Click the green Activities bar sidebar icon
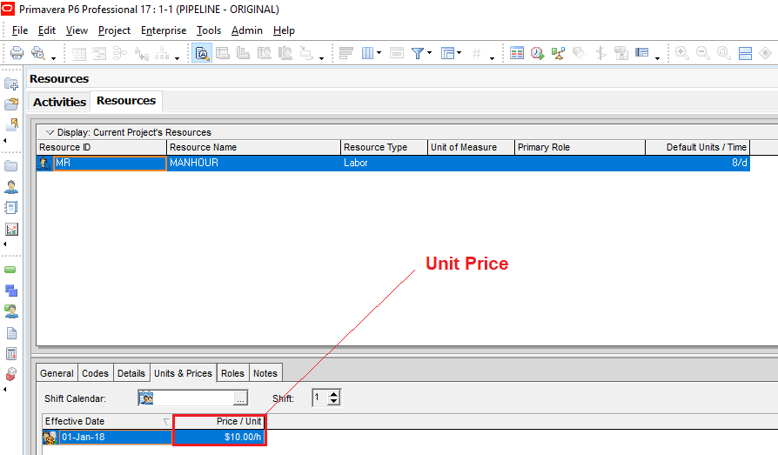778x455 pixels. click(10, 270)
